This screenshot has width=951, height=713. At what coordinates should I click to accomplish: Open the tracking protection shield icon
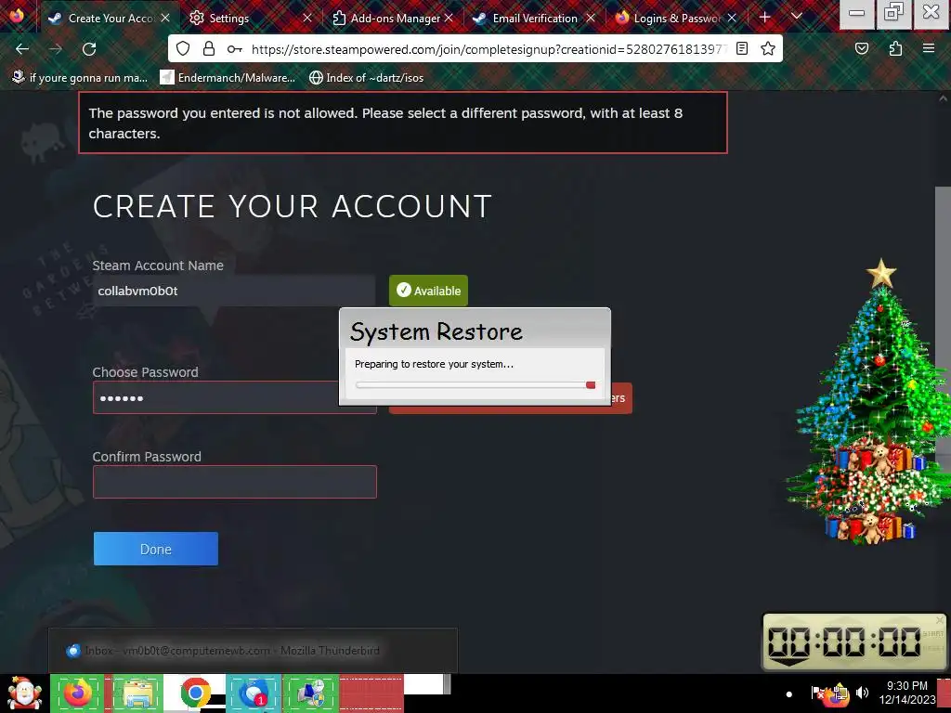[183, 48]
